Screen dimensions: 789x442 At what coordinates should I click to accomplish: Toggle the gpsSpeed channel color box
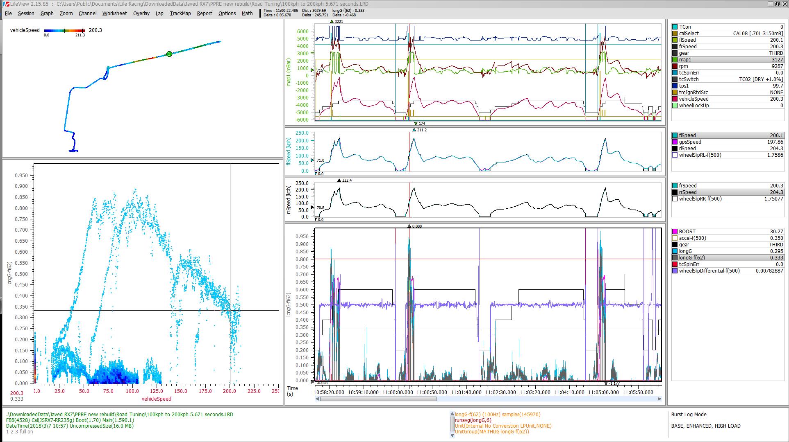675,142
